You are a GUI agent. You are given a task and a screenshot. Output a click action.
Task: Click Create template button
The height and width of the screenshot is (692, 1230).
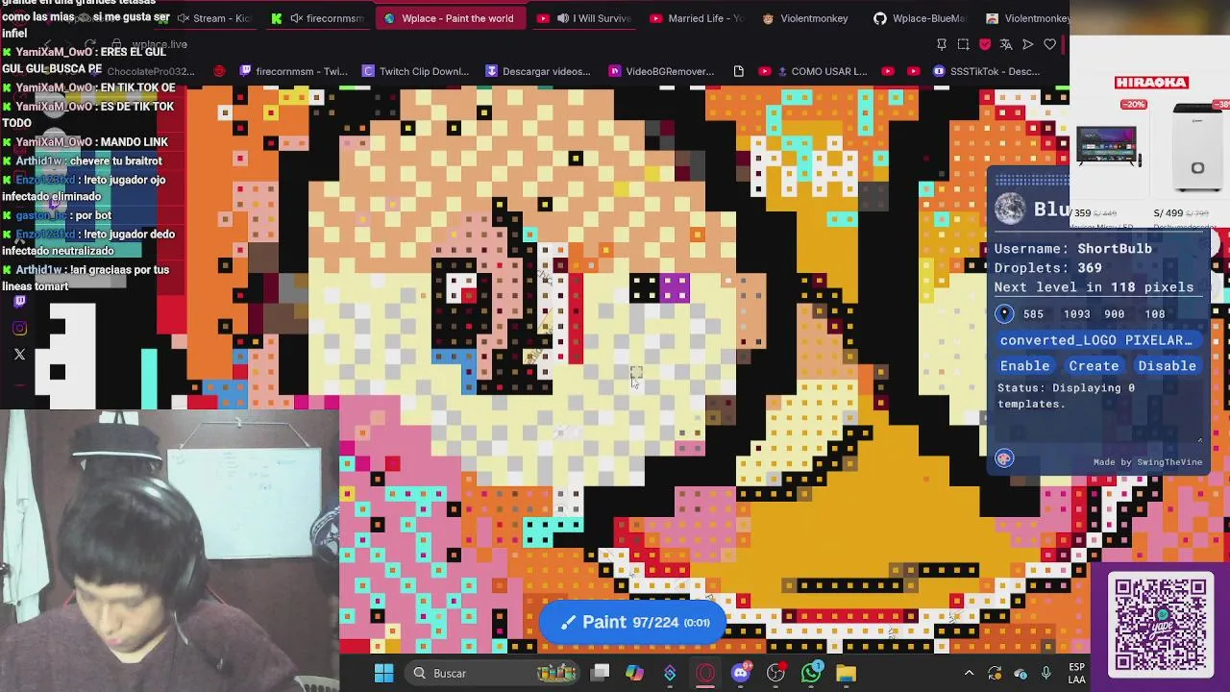click(x=1094, y=366)
